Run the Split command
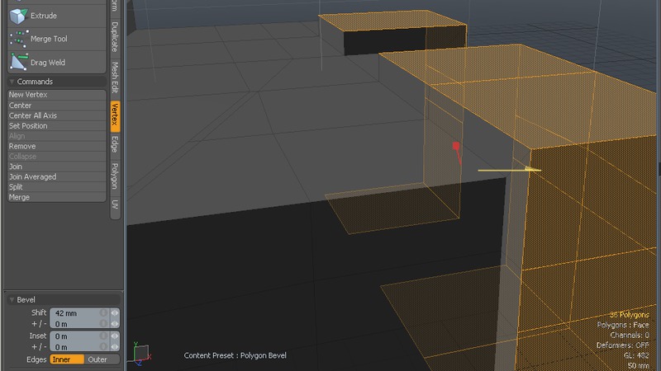Image resolution: width=661 pixels, height=371 pixels. 56,187
